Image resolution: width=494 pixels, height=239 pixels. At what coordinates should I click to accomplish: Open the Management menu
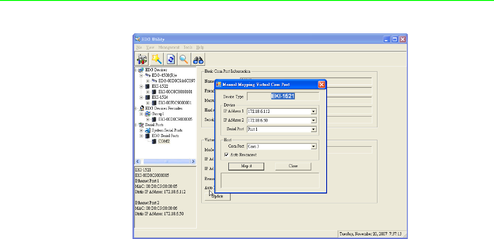pos(169,48)
